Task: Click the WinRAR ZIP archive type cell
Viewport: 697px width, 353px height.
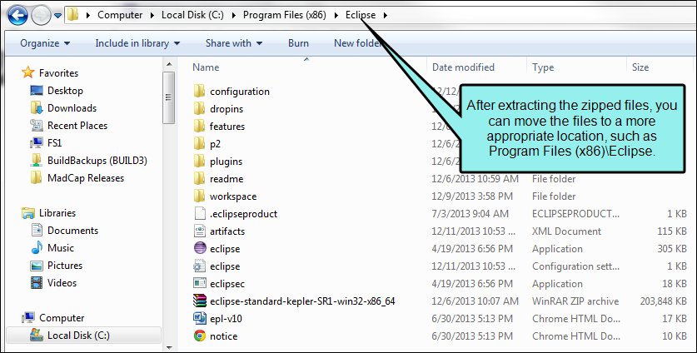Action: (x=575, y=301)
